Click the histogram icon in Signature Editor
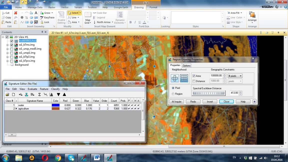Image resolution: width=288 pixels, height=162 pixels. (x=51, y=94)
